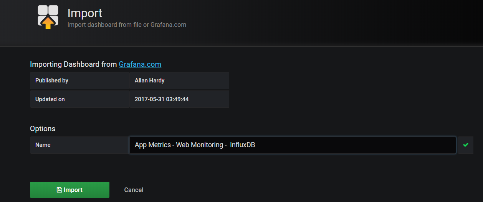Viewport: 483px width, 202px height.
Task: Click the Import dashboard icon in header
Action: 48,17
